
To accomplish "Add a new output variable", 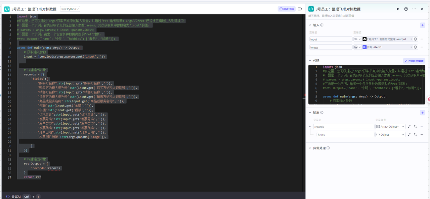I will [422, 113].
